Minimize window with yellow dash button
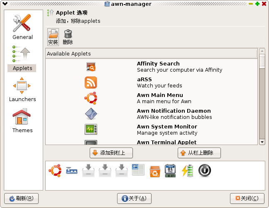The height and width of the screenshot is (208, 269). [251, 4]
